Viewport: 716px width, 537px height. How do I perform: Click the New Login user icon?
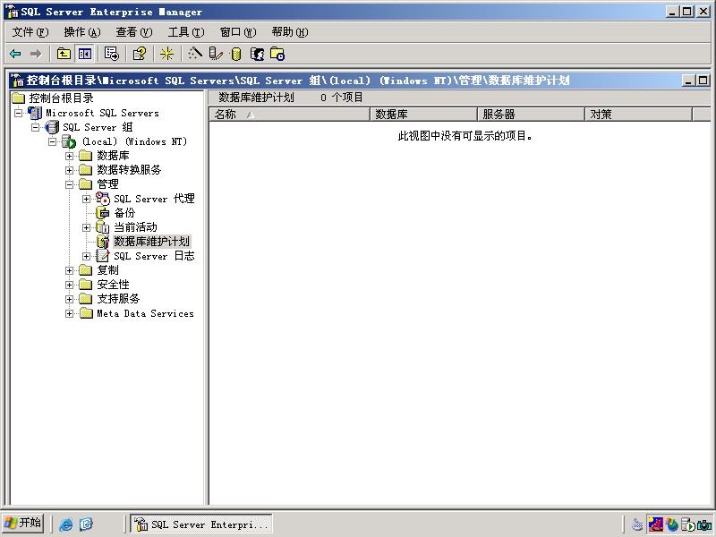point(257,54)
